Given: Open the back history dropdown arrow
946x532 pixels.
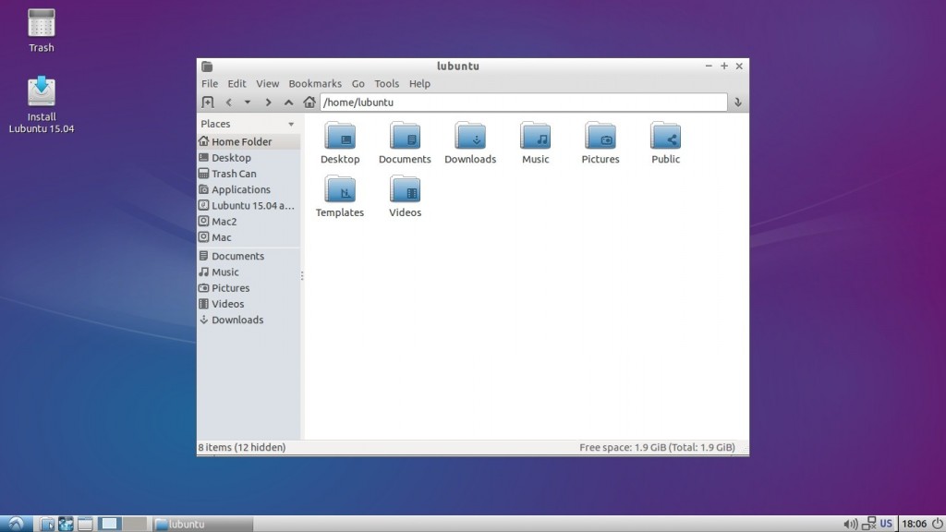Looking at the screenshot, I should 248,102.
